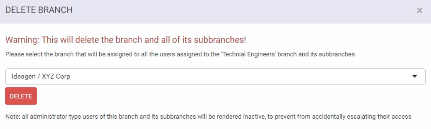This screenshot has height=129, width=431.
Task: Click the 'DELETE BRANCH' dialog title
Action: [39, 10]
